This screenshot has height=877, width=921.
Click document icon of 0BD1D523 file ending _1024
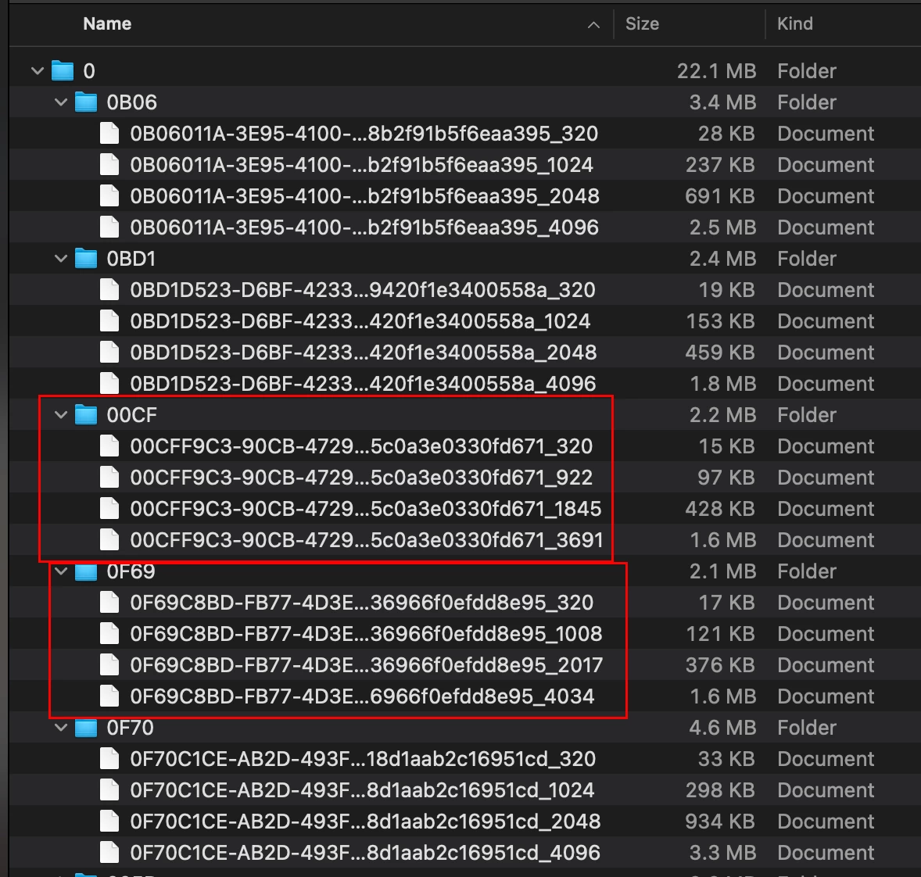click(x=109, y=320)
